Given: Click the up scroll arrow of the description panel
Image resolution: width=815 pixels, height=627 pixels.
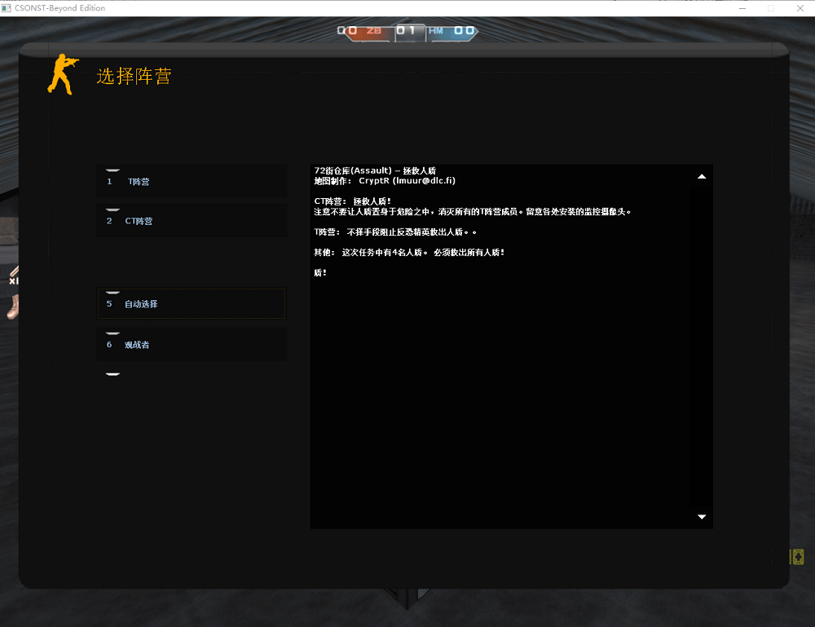Looking at the screenshot, I should click(701, 174).
